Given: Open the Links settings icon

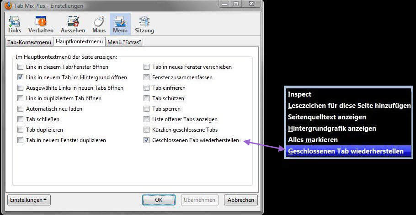Looking at the screenshot, I should [x=15, y=24].
